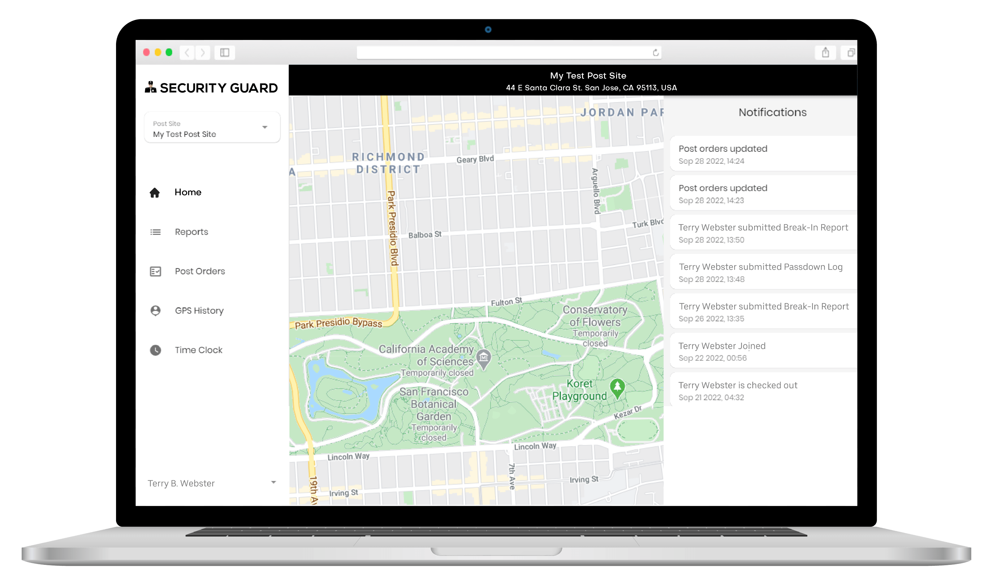
Task: Open the Post Orders menu item
Action: pos(200,271)
